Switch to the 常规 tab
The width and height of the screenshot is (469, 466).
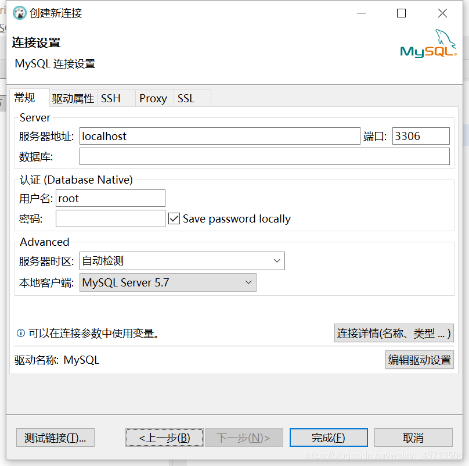click(x=30, y=98)
